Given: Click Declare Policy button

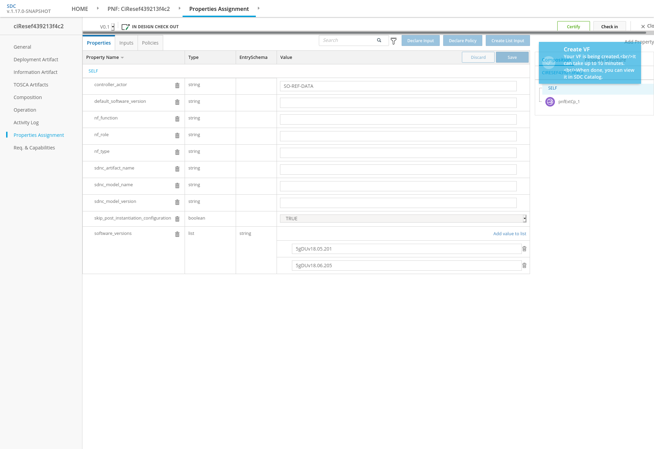Looking at the screenshot, I should 463,41.
